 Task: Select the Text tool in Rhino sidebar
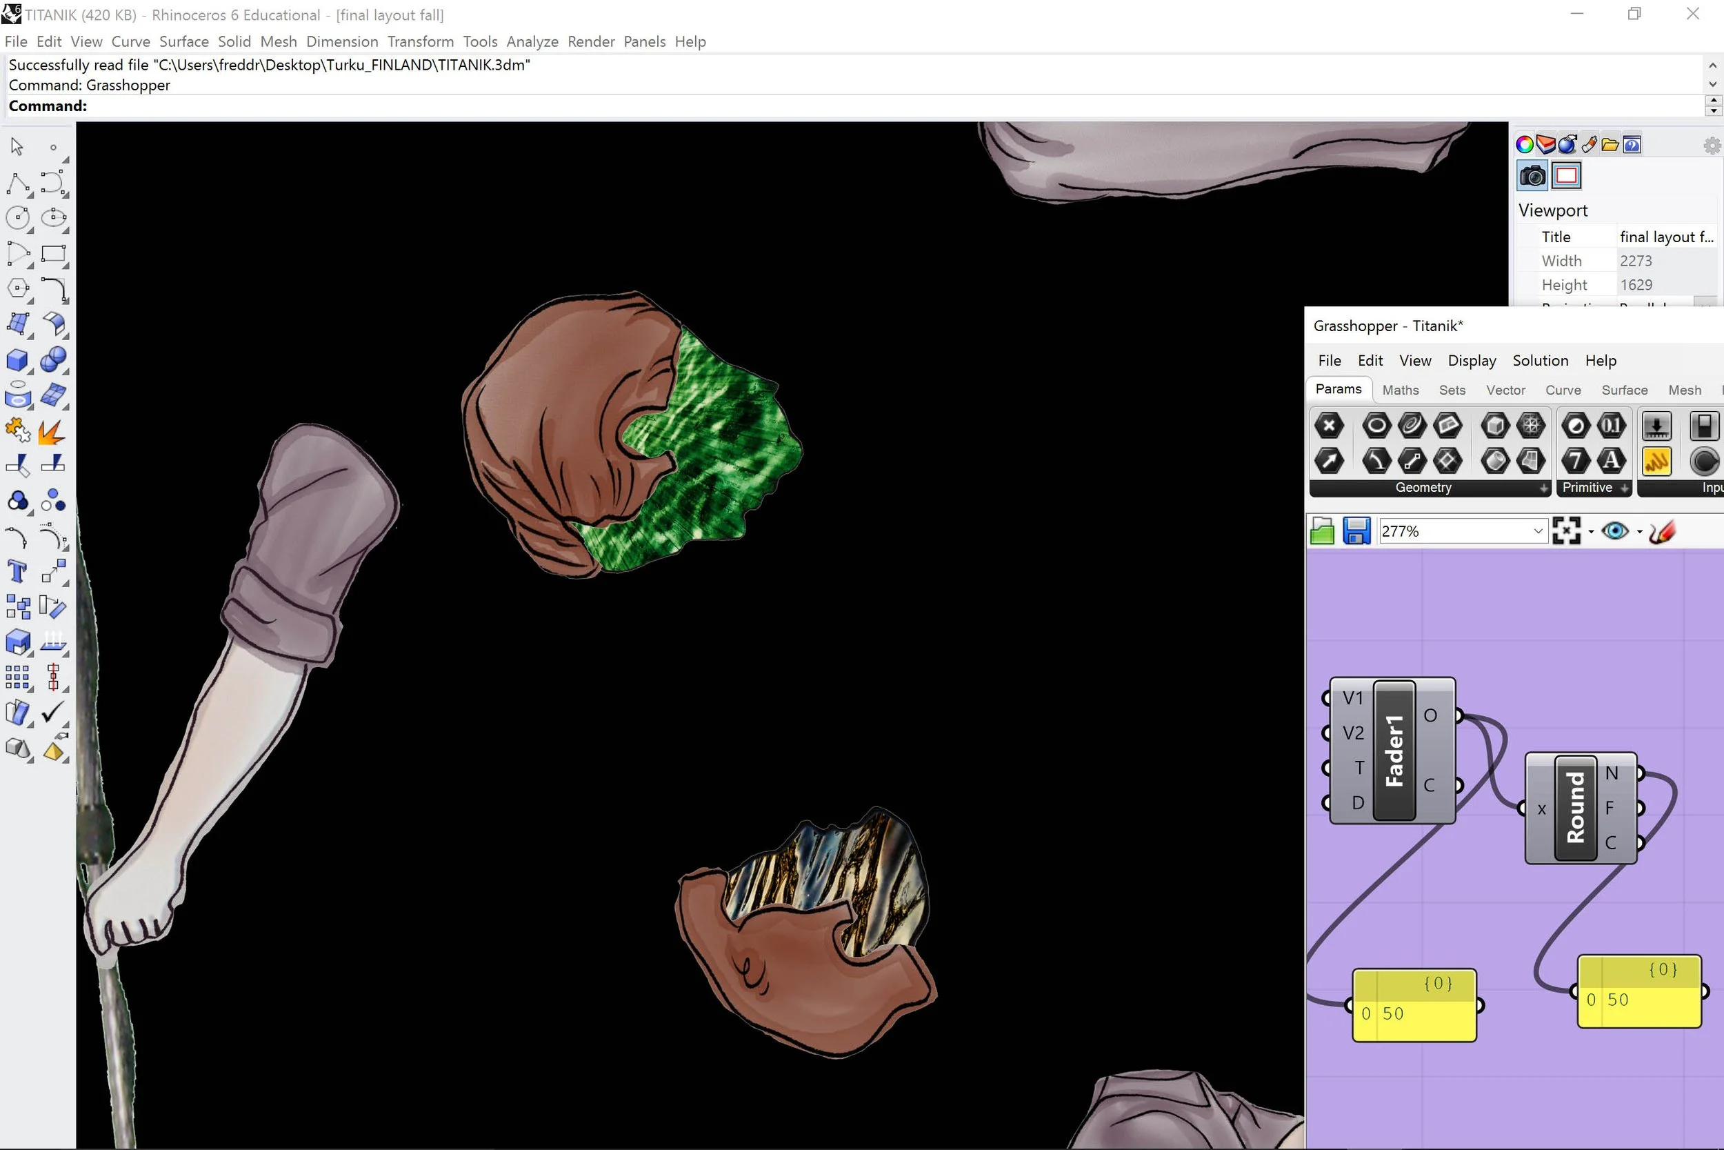click(18, 571)
